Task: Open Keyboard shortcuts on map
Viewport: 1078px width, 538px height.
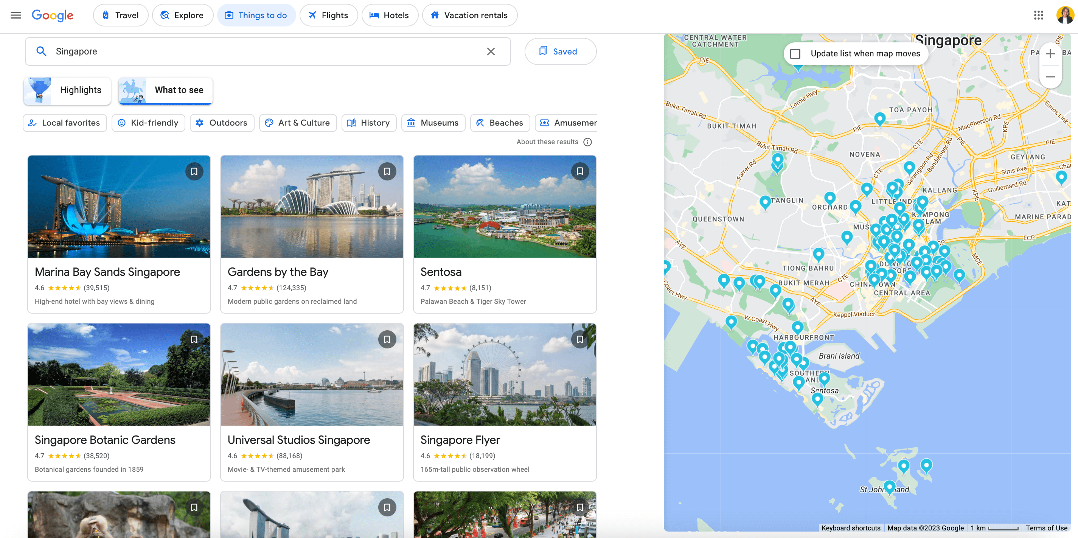Action: point(851,528)
